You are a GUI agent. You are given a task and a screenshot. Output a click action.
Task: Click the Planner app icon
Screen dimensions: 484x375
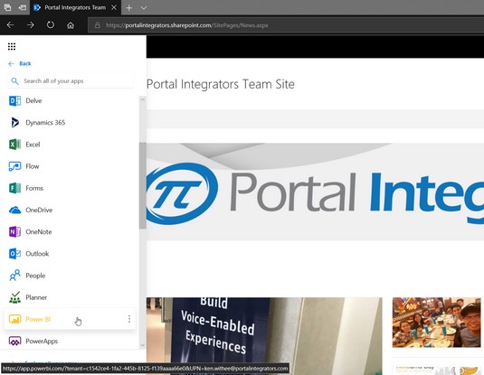coord(14,297)
